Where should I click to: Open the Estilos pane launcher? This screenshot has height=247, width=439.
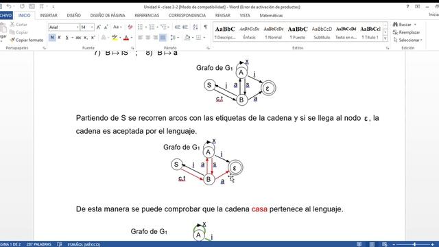coord(388,48)
